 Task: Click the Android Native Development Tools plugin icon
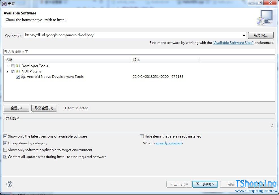coord(23,77)
